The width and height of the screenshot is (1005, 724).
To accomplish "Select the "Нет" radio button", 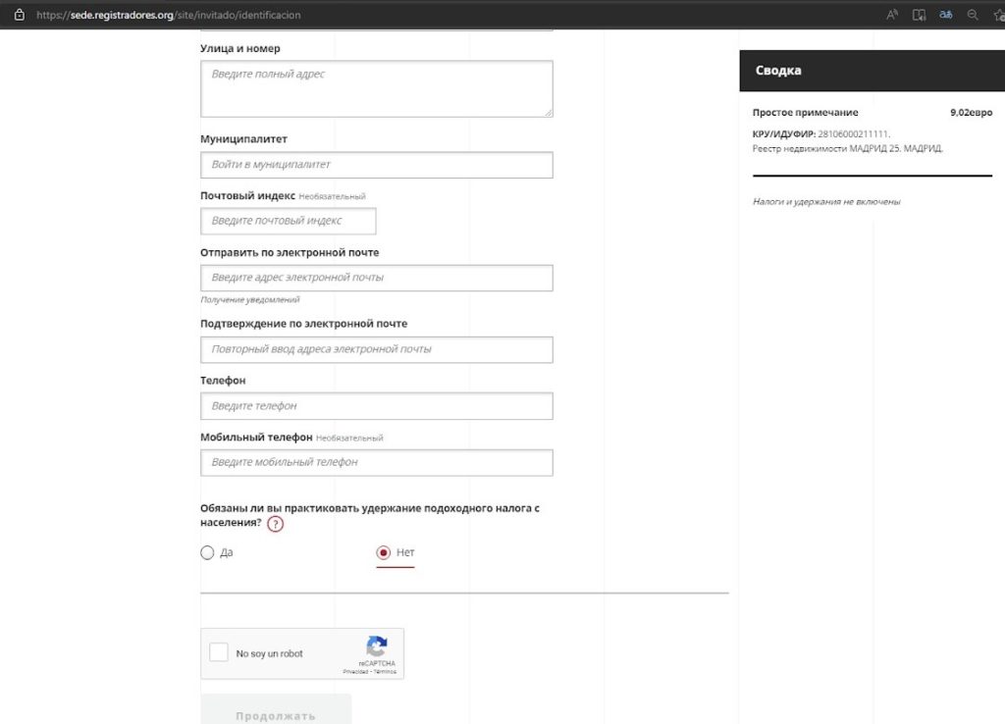I will pos(384,552).
